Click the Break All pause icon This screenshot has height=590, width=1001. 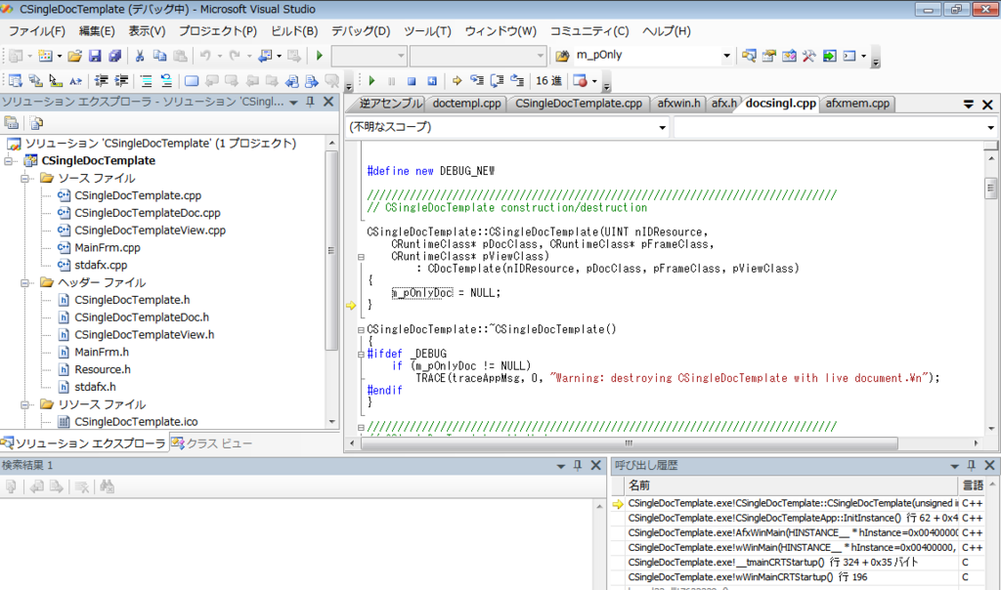point(391,81)
